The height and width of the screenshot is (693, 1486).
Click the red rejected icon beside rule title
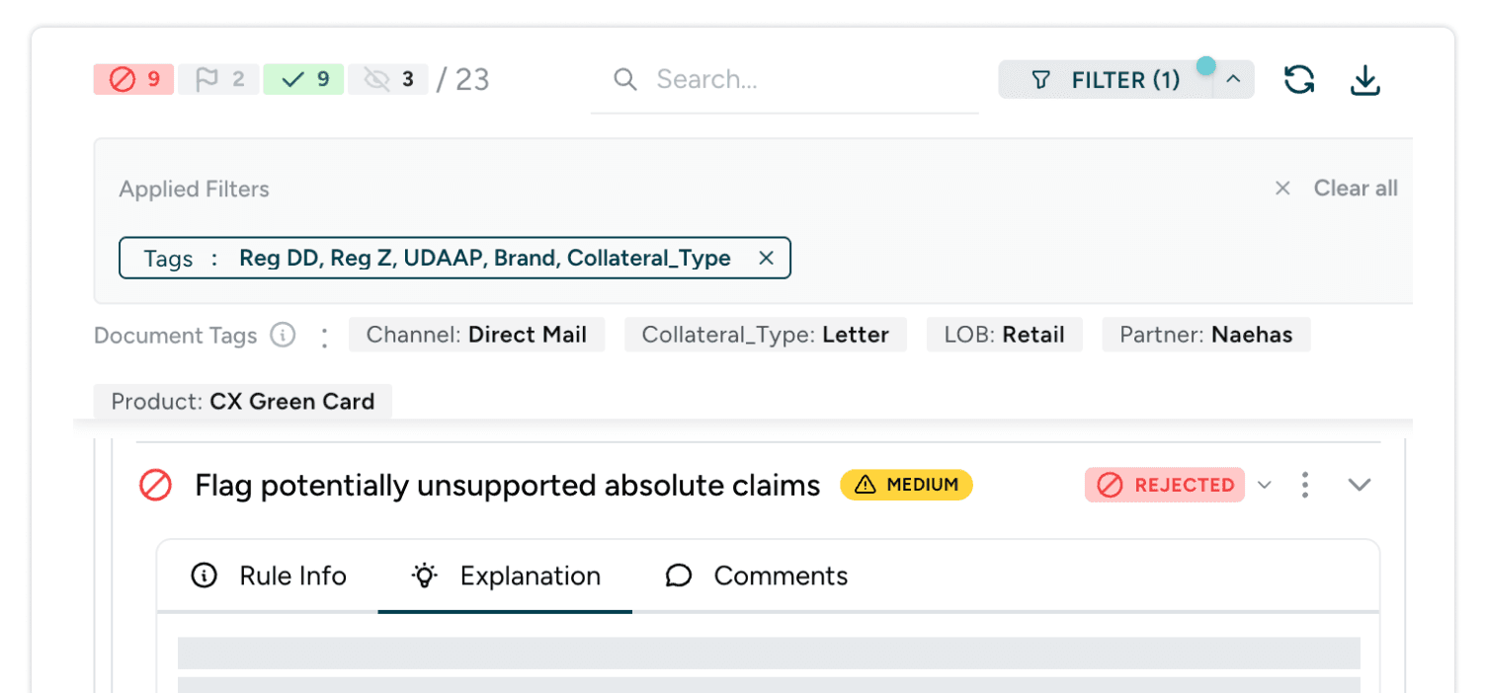[x=155, y=485]
